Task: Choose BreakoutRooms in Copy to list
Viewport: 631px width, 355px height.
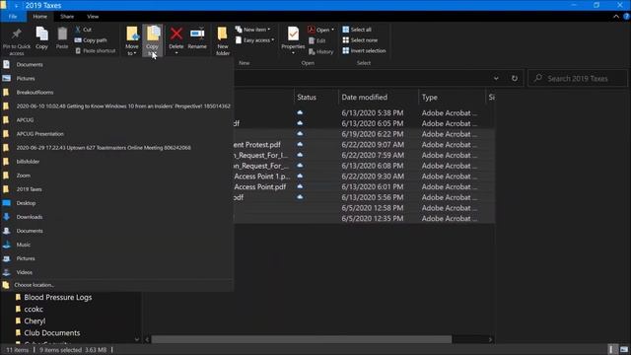Action: 116,92
